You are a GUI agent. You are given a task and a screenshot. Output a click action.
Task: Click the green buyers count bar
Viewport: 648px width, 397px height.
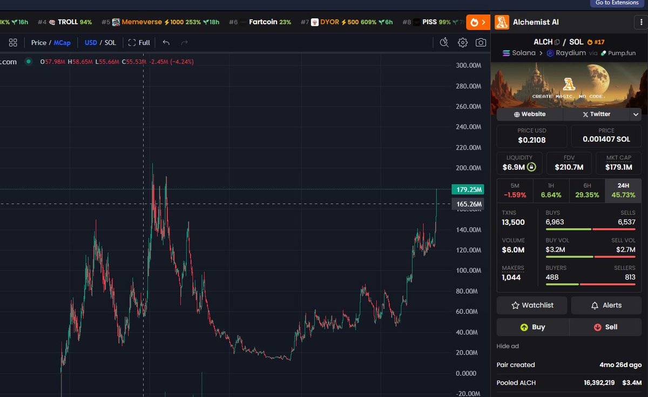562,284
